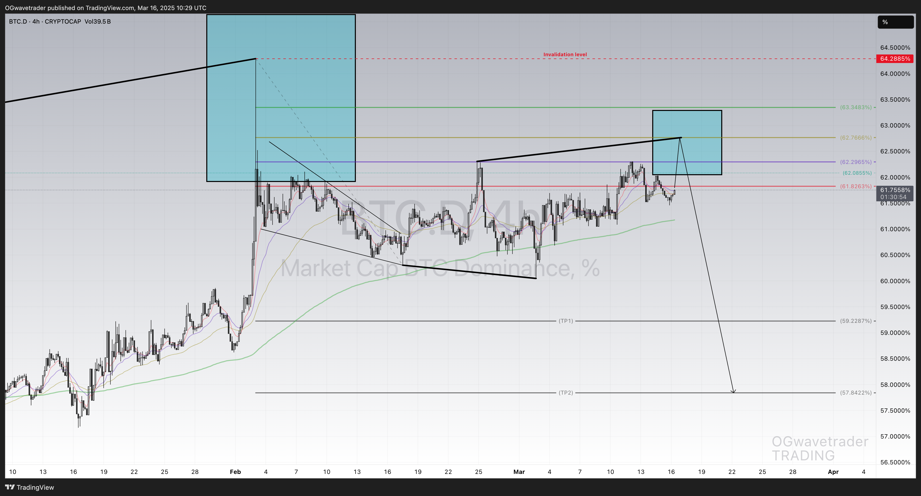Click the 57.5000% price axis label
This screenshot has width=921, height=496.
[895, 411]
